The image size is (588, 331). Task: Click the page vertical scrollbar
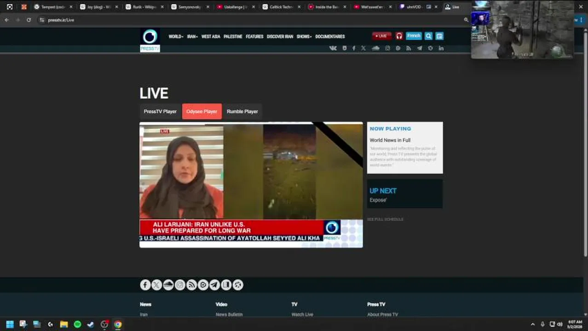pos(585,143)
